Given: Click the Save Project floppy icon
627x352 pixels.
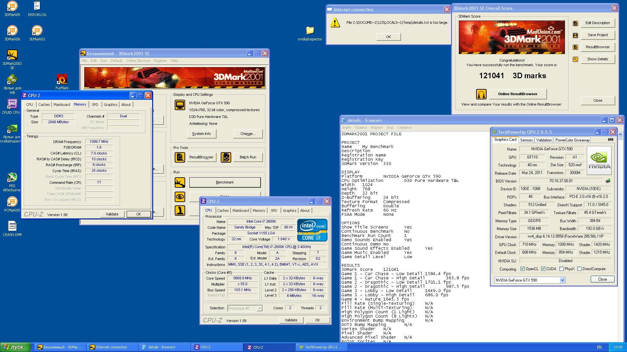Looking at the screenshot, I should point(575,35).
